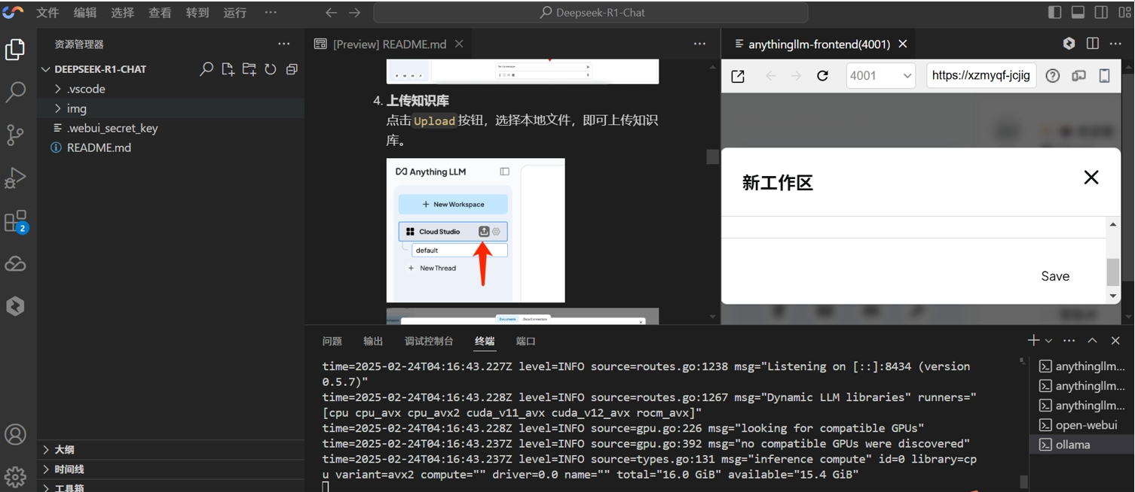Screen dimensions: 1135x492
Task: Open the Accounts icon in activity bar
Action: 15,435
